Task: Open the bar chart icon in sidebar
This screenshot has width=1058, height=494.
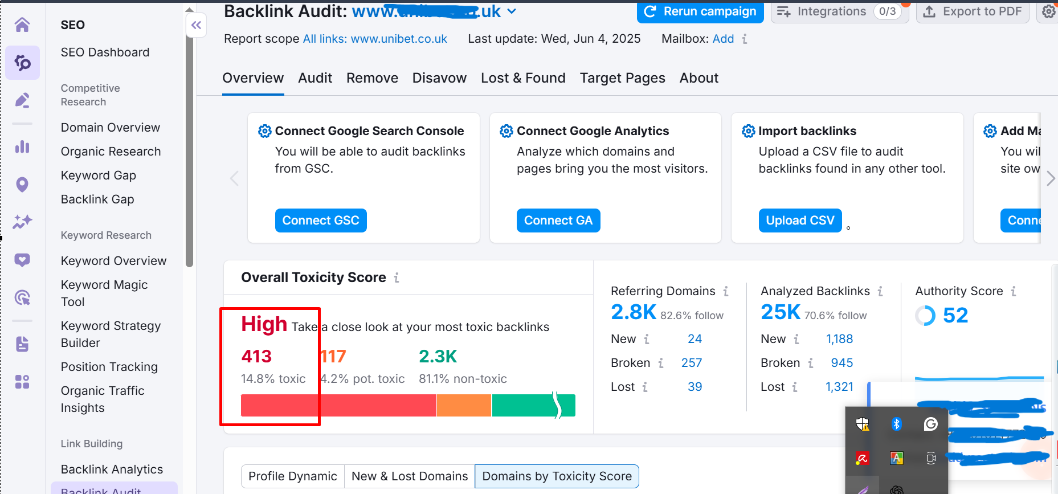Action: click(22, 147)
